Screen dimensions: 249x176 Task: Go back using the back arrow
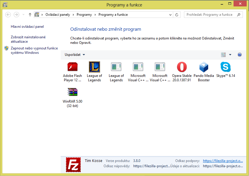click(x=8, y=15)
